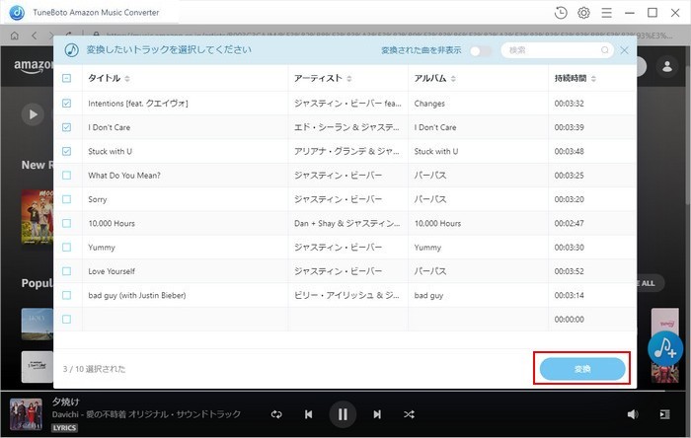Click the floating add music button

click(x=664, y=348)
